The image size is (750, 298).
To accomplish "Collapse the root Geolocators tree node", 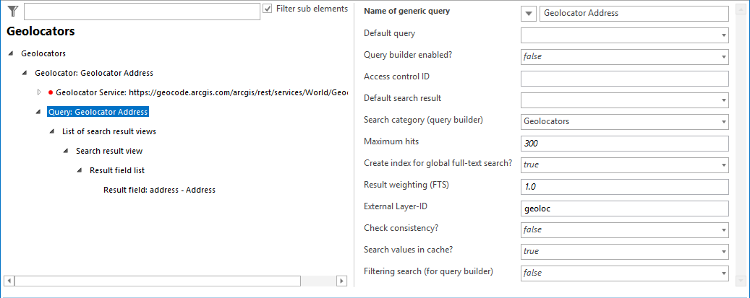I will 11,53.
